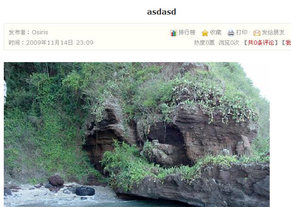291x207 pixels.
Task: Share via 发给朋友 text link
Action: [273, 32]
